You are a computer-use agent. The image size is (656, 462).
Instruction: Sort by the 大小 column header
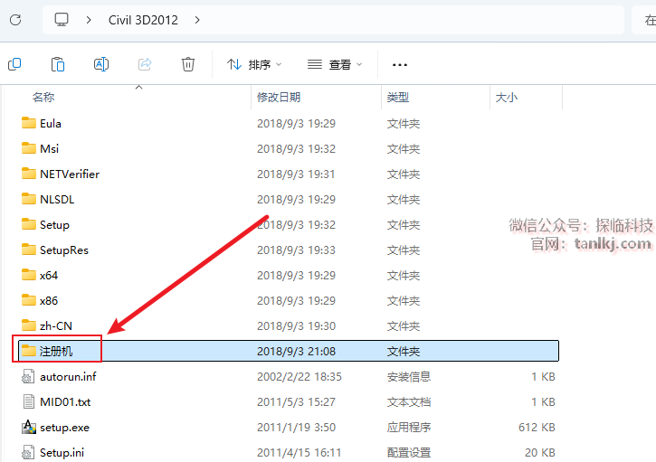[506, 98]
